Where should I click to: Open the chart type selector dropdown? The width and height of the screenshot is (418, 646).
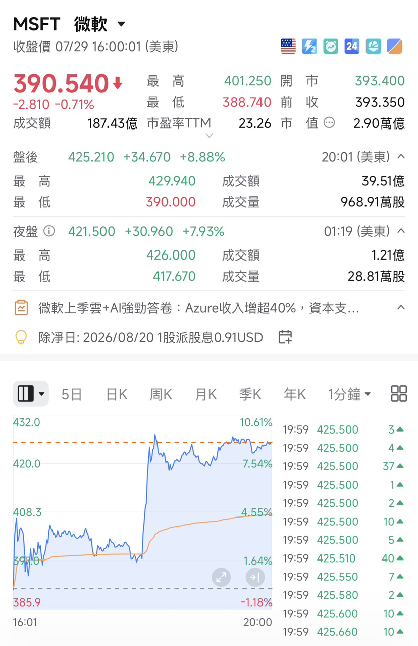point(31,394)
